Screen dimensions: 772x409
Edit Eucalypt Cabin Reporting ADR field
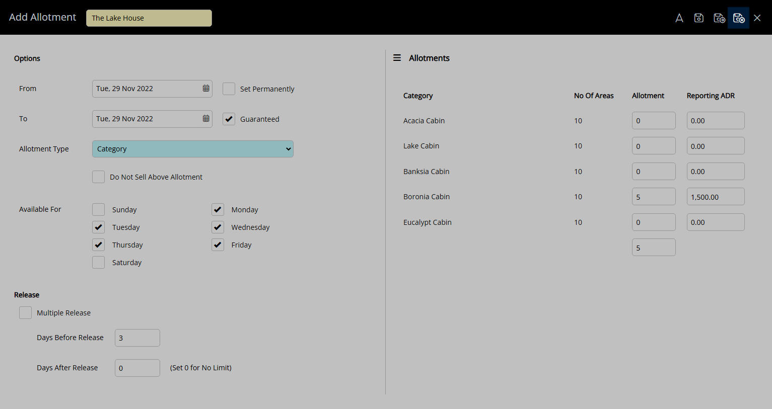716,222
